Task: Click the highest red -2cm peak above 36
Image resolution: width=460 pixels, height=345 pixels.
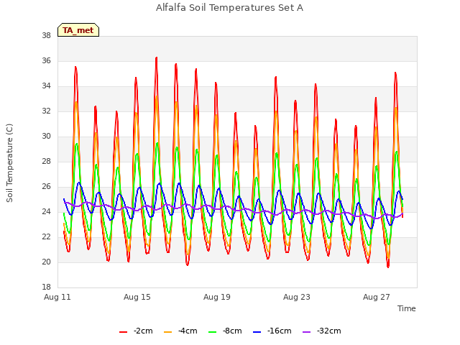Action: point(157,58)
